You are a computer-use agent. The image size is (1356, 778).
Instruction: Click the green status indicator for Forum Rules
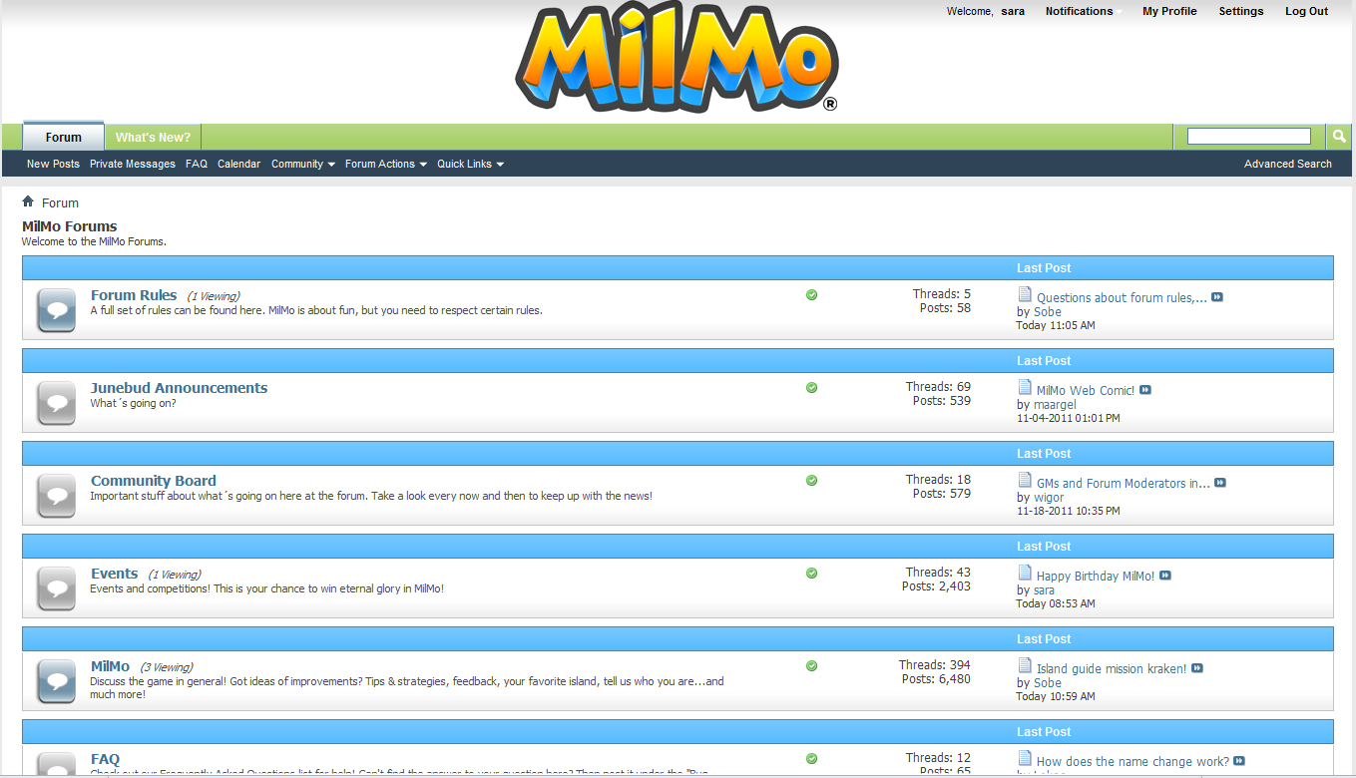(x=811, y=294)
